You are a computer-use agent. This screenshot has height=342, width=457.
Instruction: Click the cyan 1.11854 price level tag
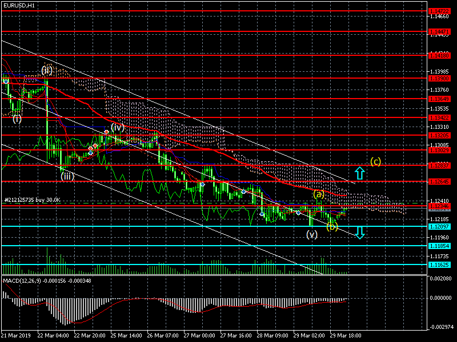coord(439,246)
